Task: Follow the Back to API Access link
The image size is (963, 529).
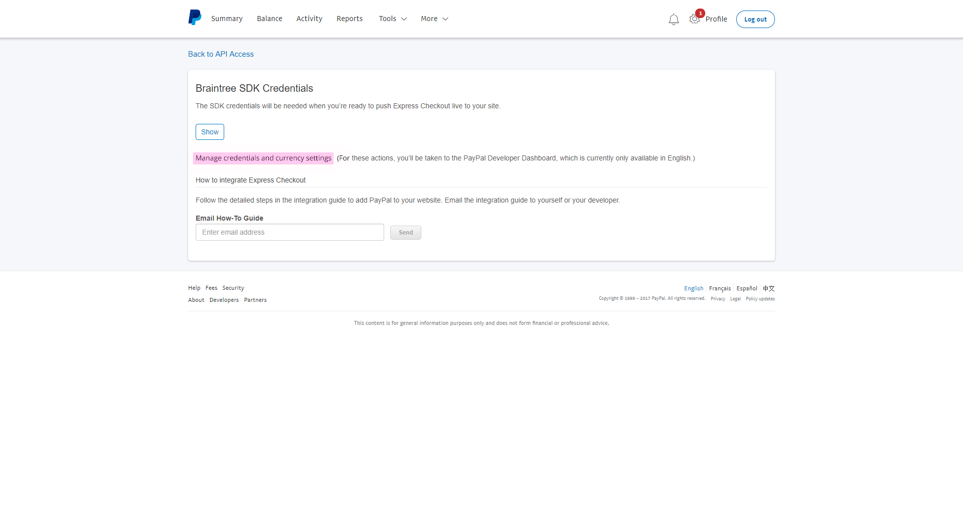Action: 221,54
